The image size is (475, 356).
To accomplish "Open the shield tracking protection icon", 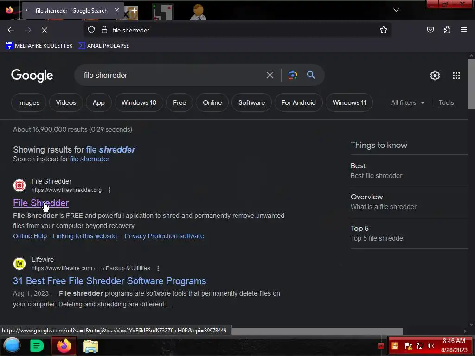I will click(x=91, y=30).
